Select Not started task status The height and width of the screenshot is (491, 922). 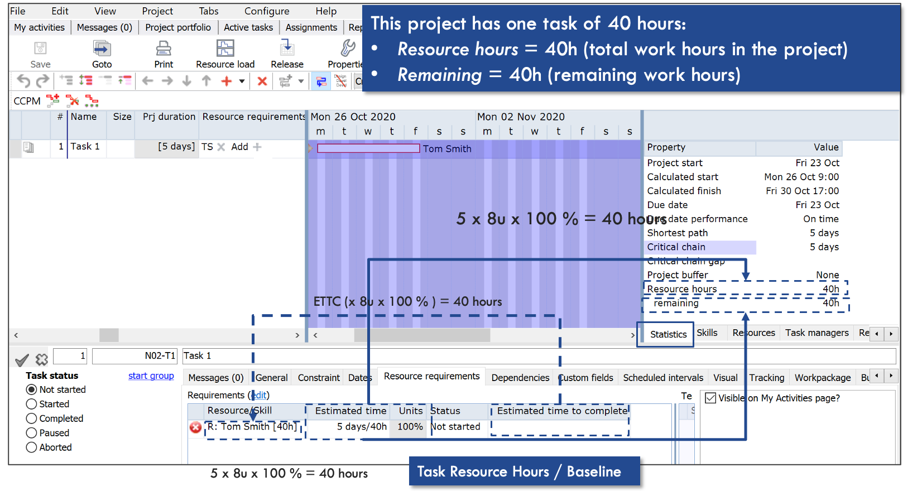(x=32, y=389)
